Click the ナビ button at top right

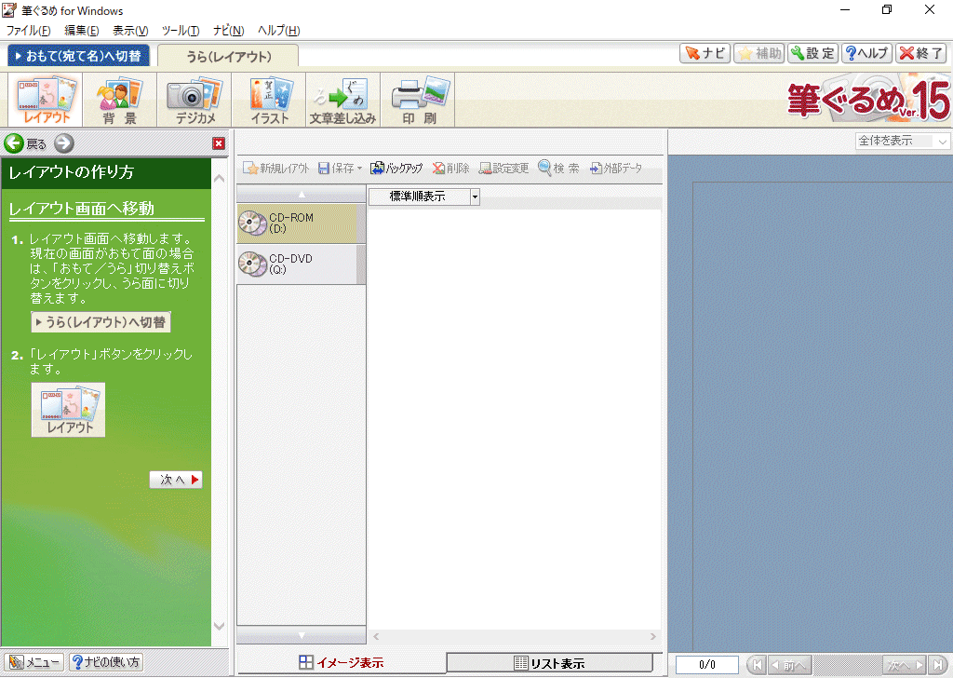[705, 53]
